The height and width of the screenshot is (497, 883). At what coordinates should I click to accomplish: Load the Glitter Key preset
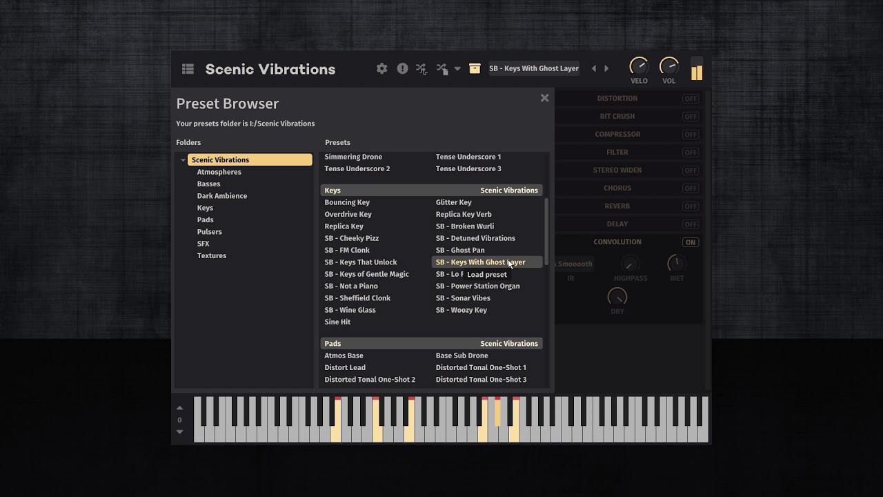coord(454,202)
